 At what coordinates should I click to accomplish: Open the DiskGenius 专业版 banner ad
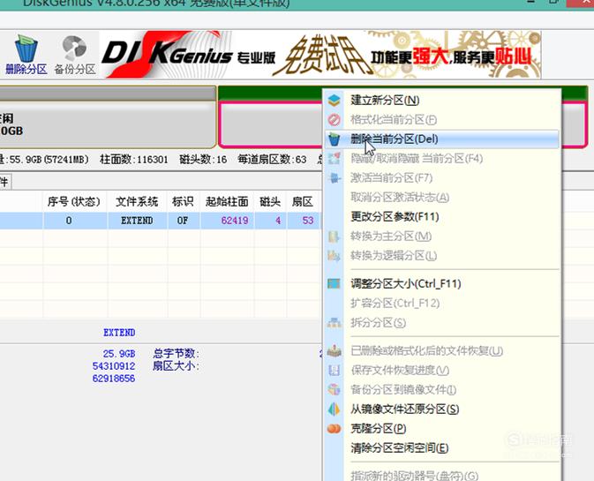click(320, 55)
